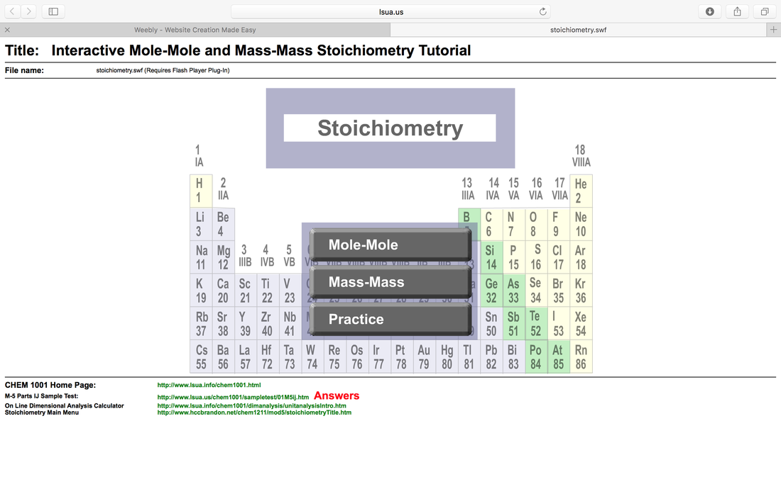Open the 01M5ij.htm sample test link
This screenshot has height=487, width=781.
pyautogui.click(x=233, y=397)
